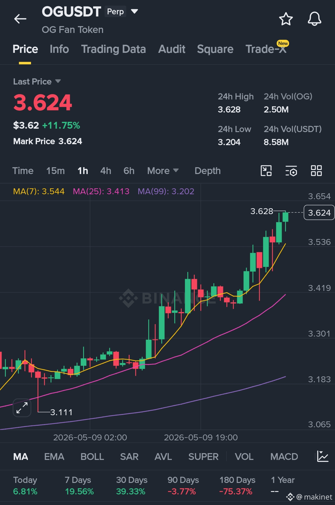
Task: Tap the back arrow icon
Action: (x=20, y=19)
